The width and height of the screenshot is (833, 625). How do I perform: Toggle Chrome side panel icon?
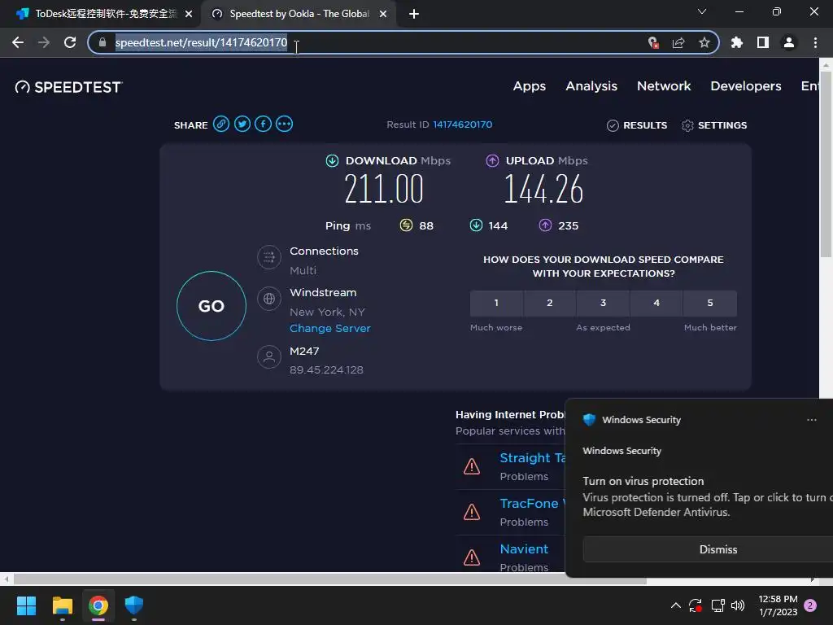(x=763, y=42)
